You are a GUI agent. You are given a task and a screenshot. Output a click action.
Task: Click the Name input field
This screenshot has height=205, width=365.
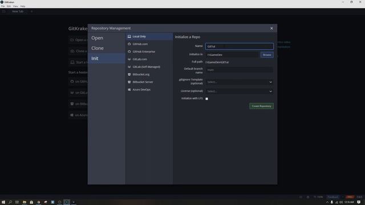tap(240, 46)
